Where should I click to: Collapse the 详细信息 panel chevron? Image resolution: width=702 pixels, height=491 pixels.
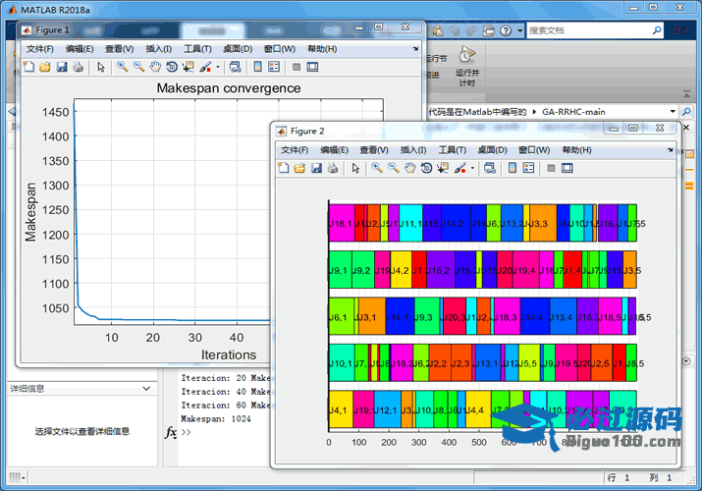tap(146, 389)
